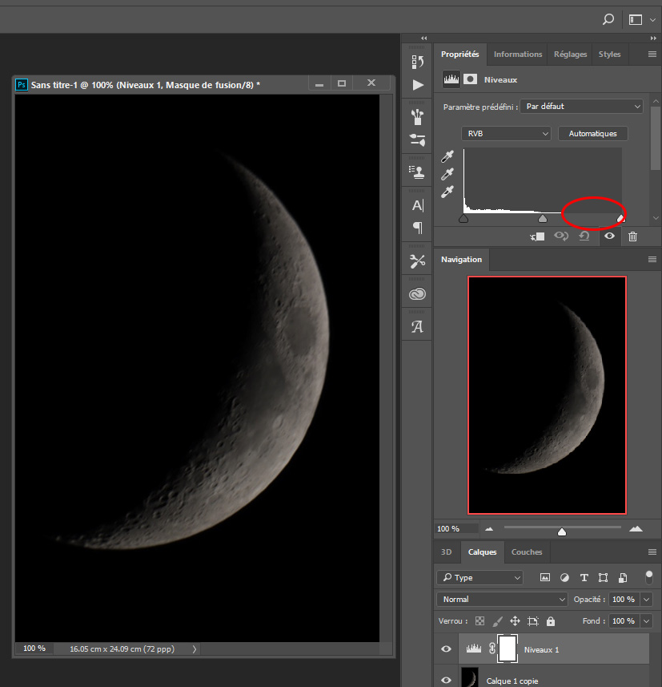Click the Automatiques button
This screenshot has height=687, width=662.
593,134
